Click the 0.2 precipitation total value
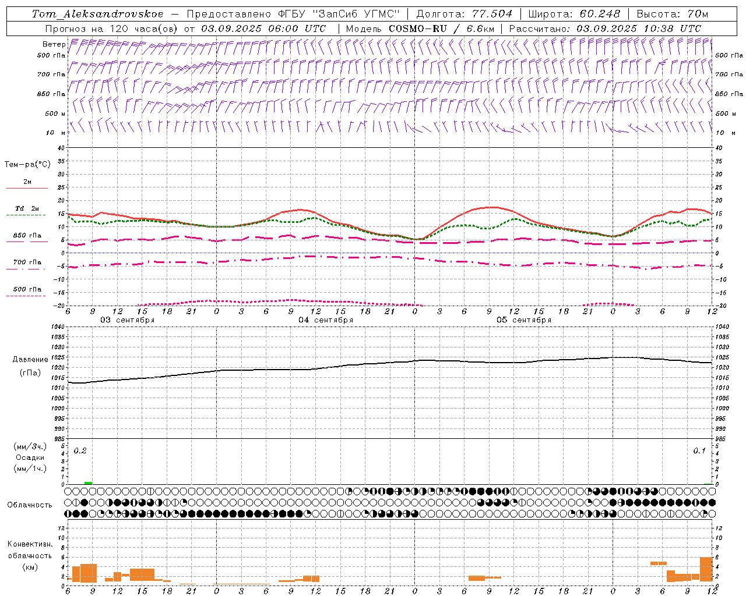746x596 pixels. (80, 450)
